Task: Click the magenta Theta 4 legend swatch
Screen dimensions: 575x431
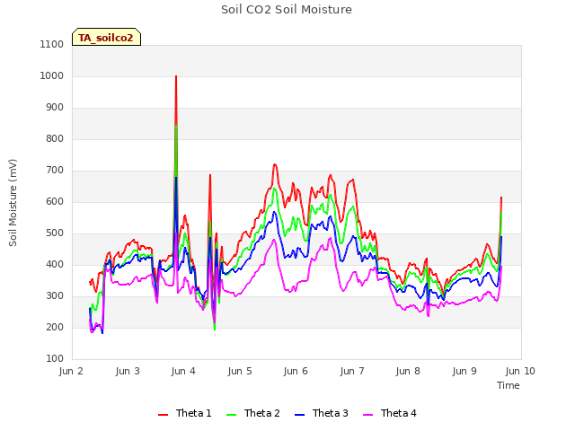Action: (367, 415)
